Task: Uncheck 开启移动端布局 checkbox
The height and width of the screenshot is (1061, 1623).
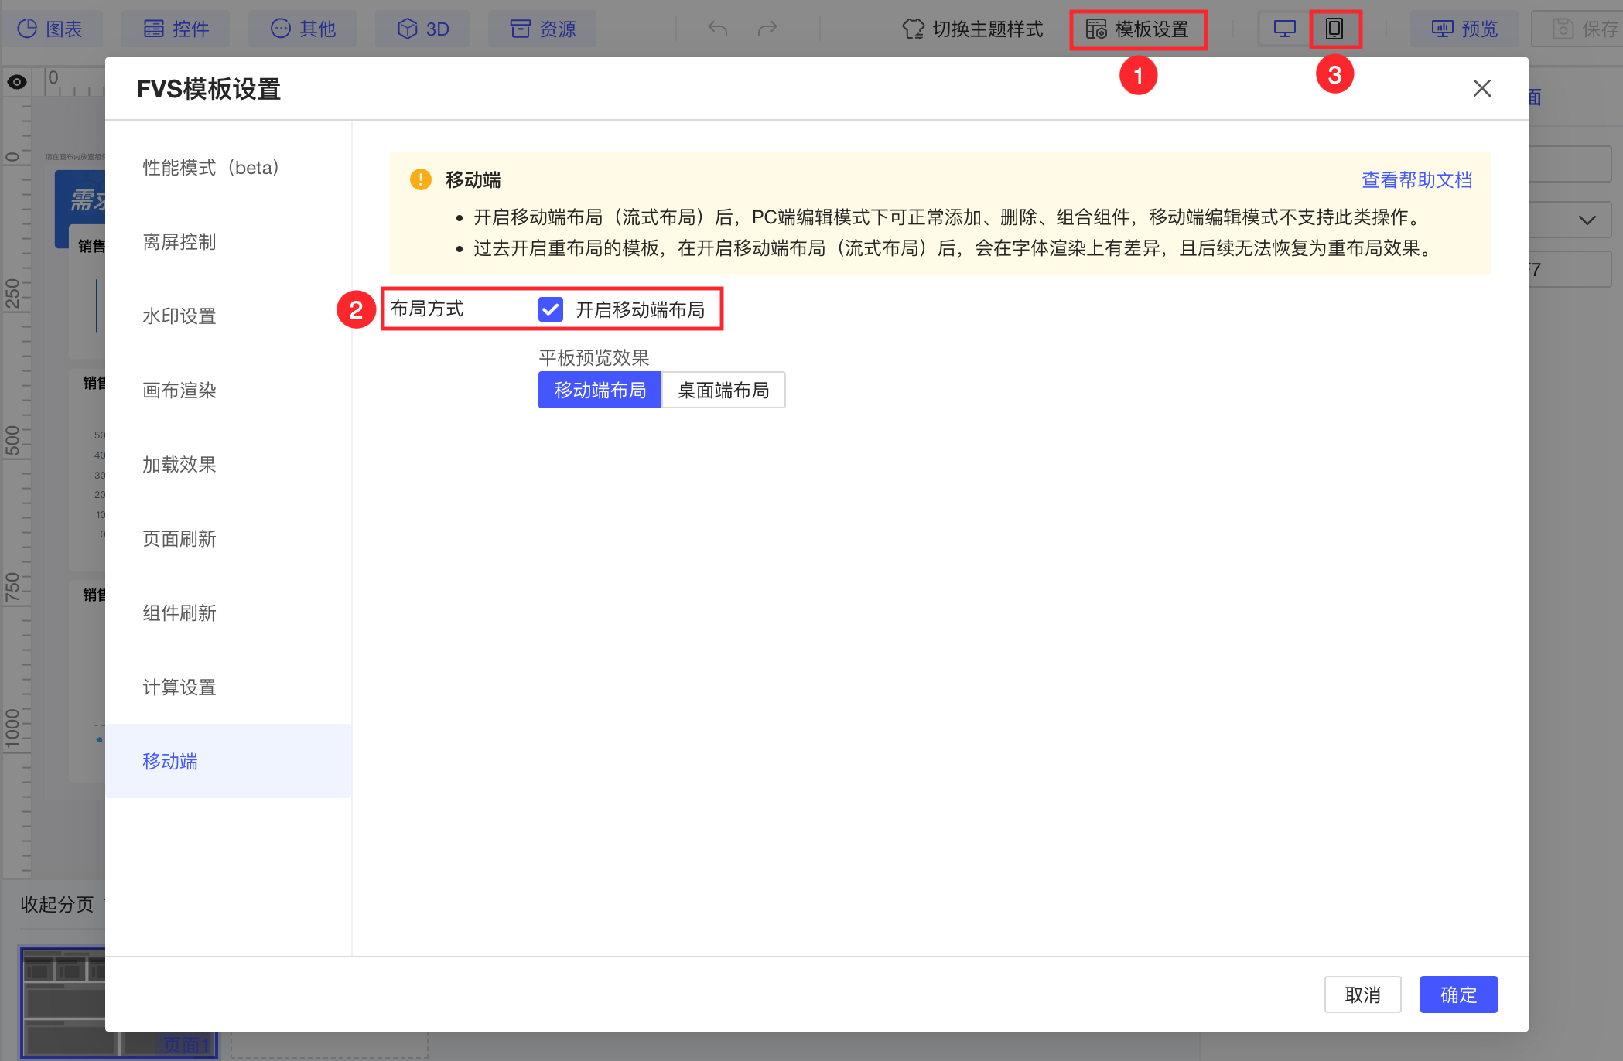Action: point(551,309)
